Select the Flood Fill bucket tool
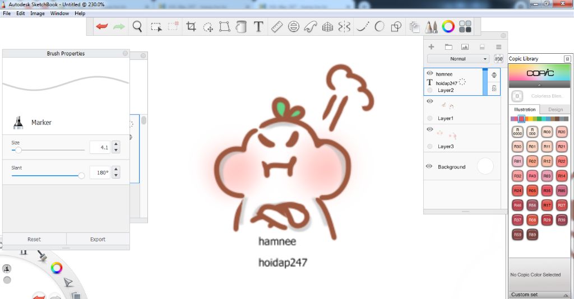 241,27
